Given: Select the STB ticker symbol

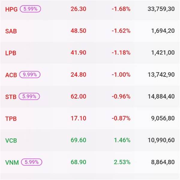Looking at the screenshot, I should point(11,97).
